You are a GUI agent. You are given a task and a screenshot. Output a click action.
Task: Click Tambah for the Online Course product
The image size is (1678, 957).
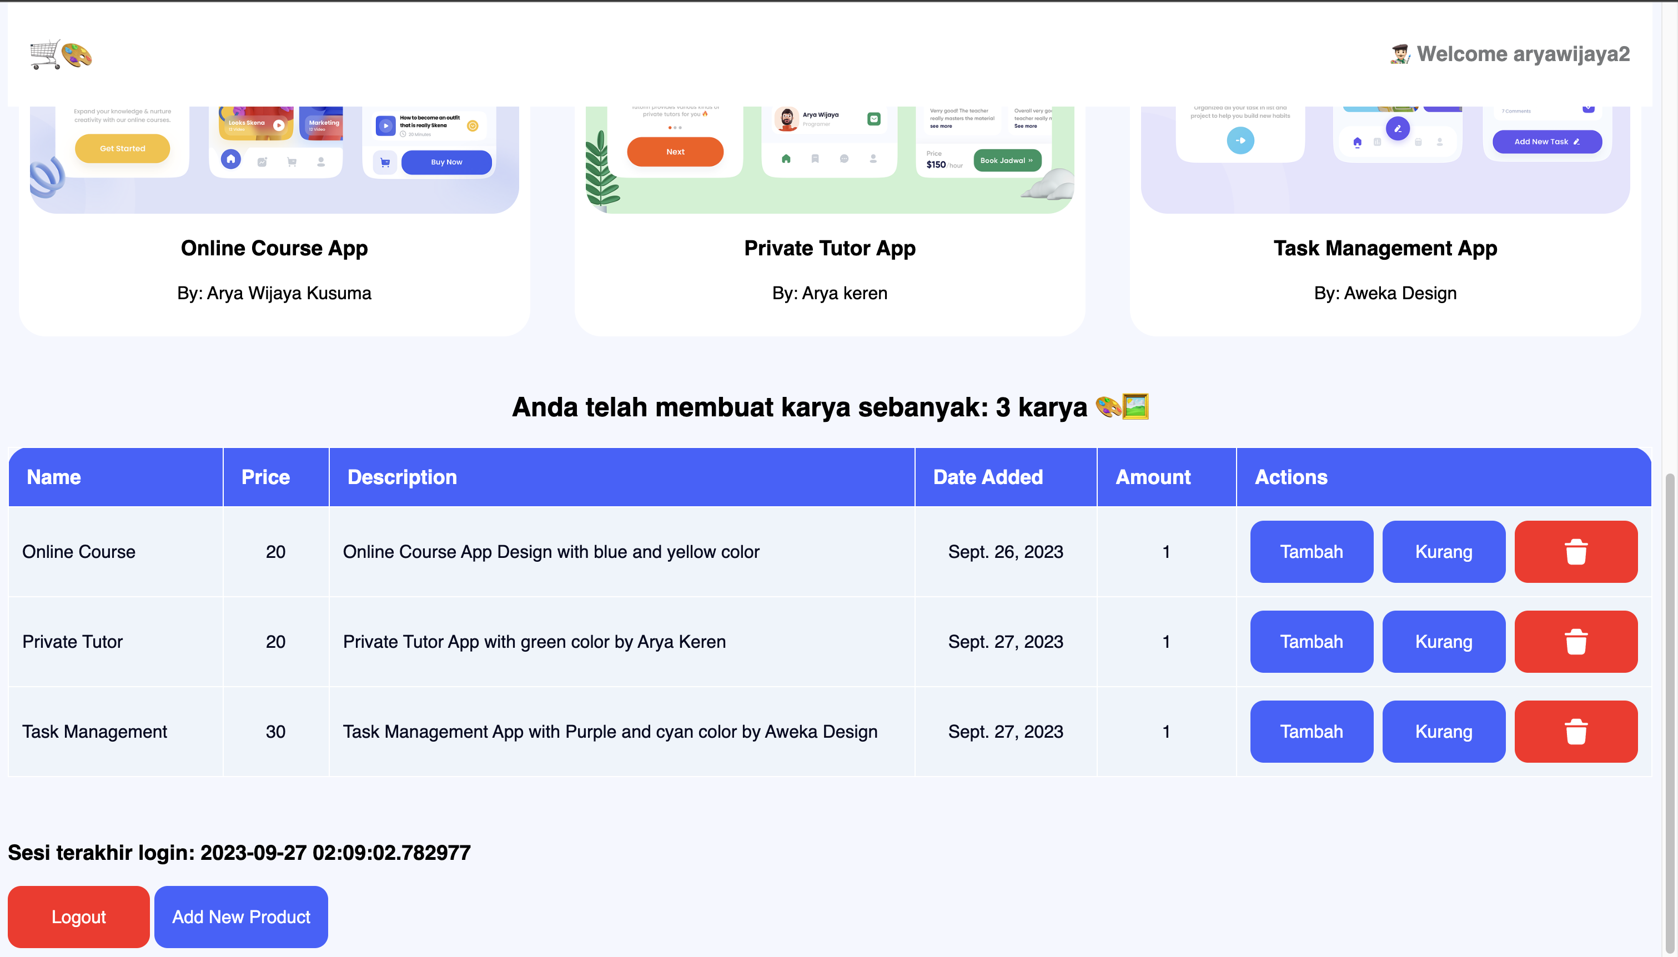click(1311, 551)
